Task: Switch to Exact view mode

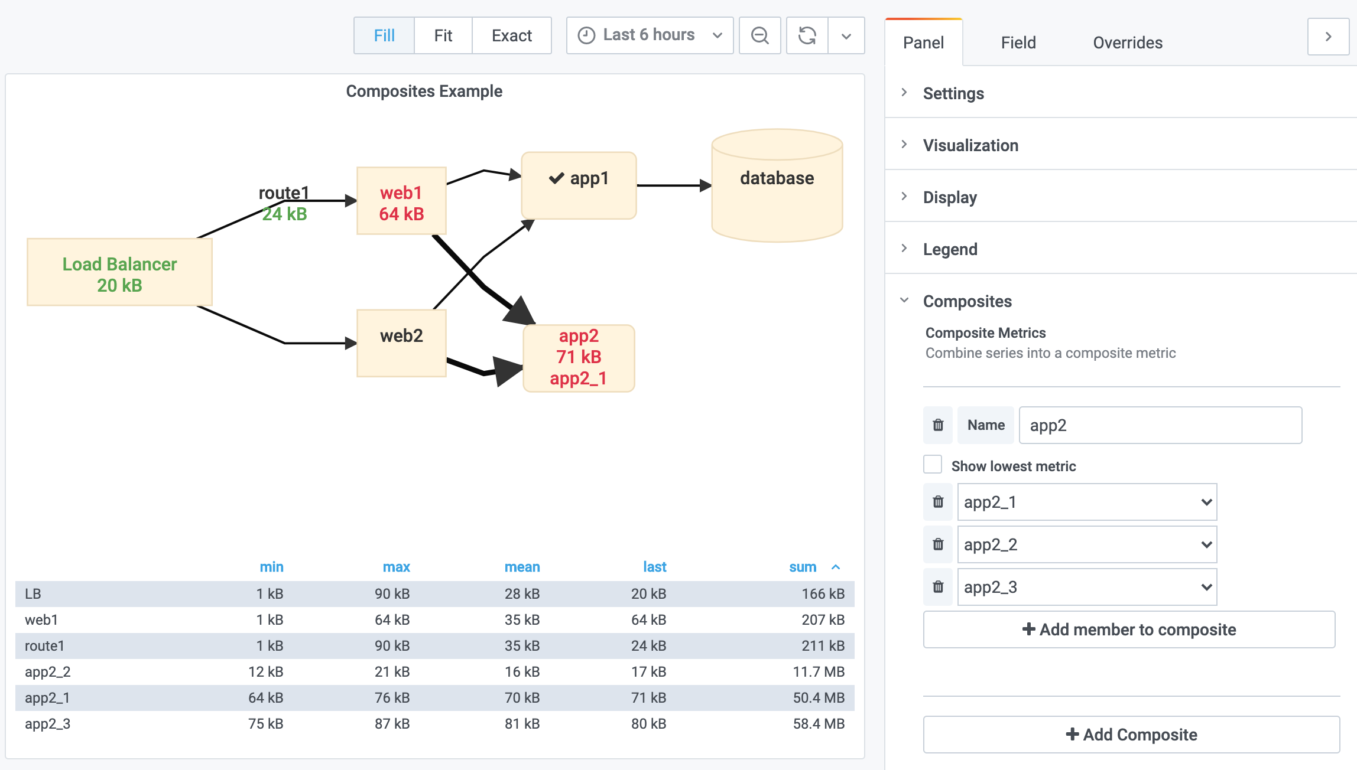Action: pos(511,35)
